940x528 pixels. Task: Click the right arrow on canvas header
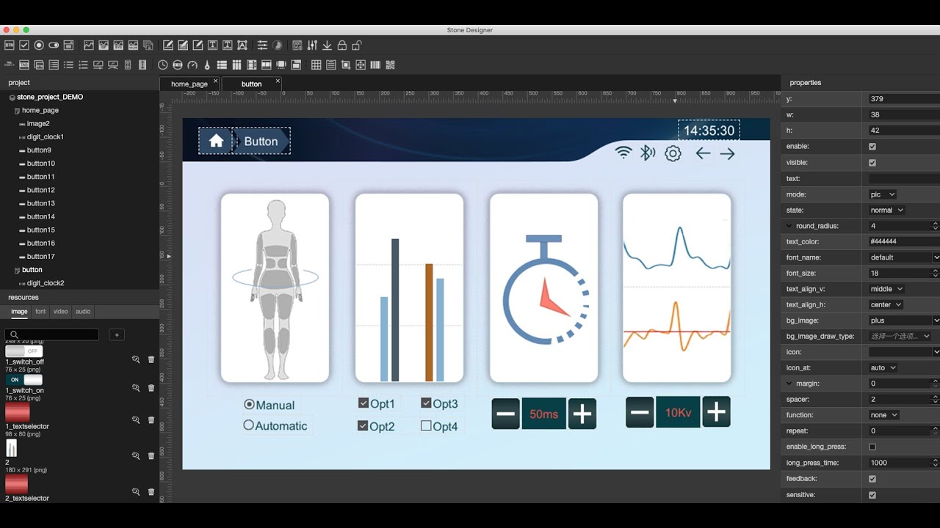tap(727, 153)
